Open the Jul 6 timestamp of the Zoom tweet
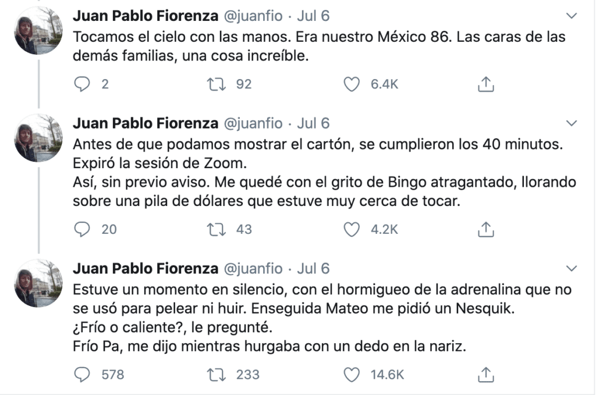This screenshot has width=596, height=395. (x=314, y=124)
